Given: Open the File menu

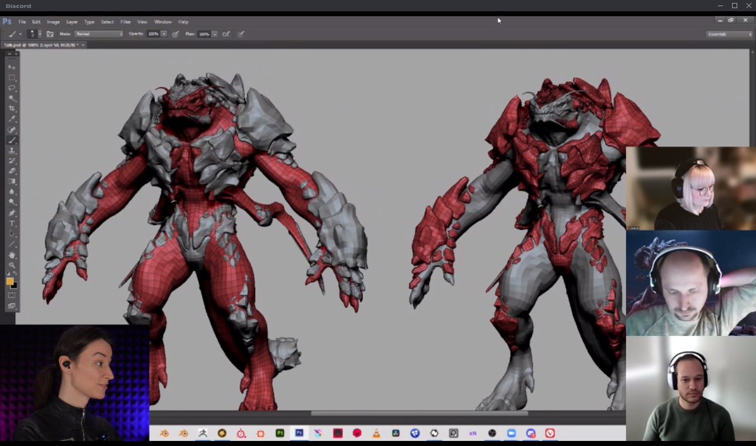Looking at the screenshot, I should pyautogui.click(x=22, y=22).
